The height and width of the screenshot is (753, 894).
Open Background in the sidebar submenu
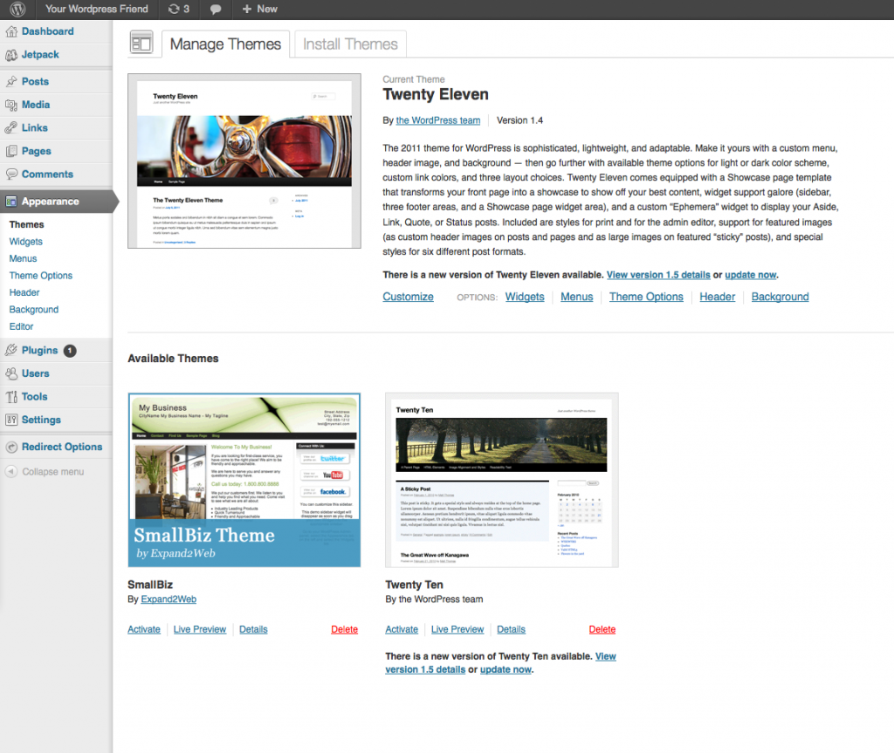[x=34, y=310]
